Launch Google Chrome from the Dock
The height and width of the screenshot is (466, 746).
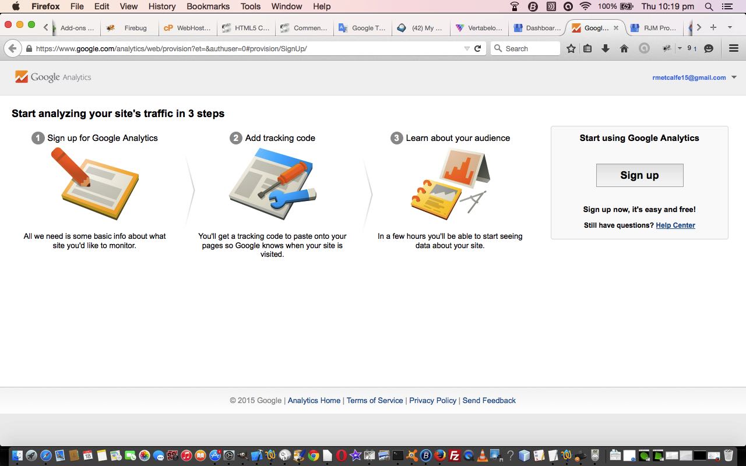[314, 456]
